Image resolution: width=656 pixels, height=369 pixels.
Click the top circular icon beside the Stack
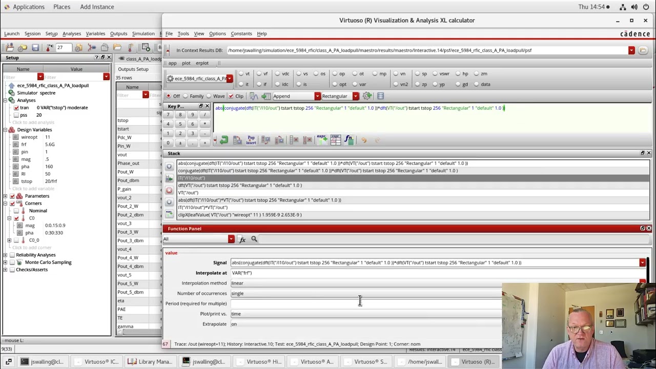coord(169,167)
